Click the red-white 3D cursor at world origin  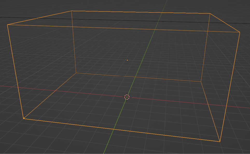[127, 97]
